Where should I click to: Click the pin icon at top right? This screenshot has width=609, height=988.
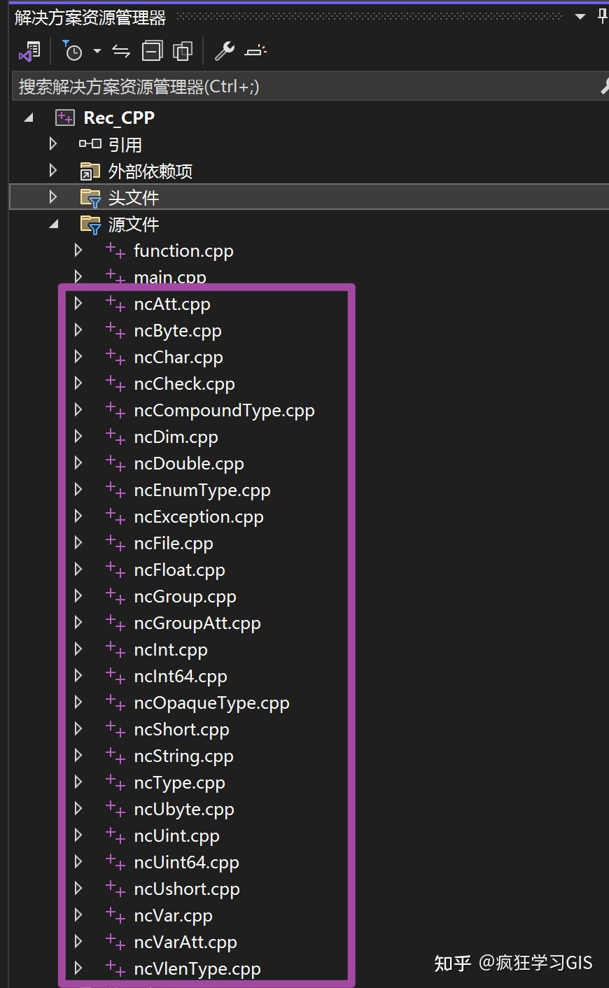pyautogui.click(x=602, y=15)
